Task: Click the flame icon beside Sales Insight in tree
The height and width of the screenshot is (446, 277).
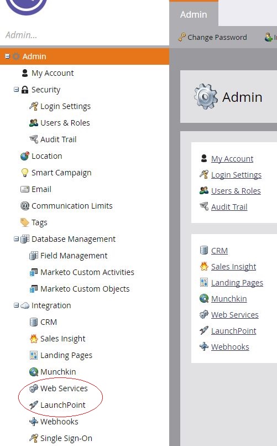Action: pyautogui.click(x=34, y=339)
